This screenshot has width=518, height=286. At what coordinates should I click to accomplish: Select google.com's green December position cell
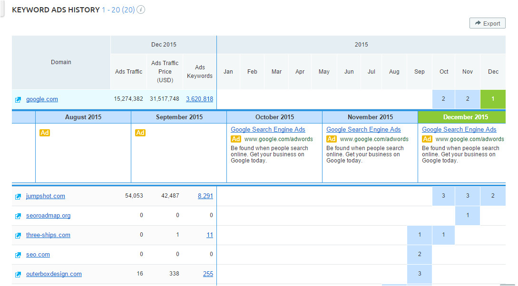pos(493,99)
